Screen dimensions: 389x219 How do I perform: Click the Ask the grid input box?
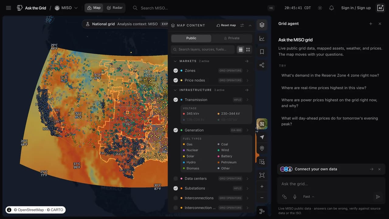click(331, 184)
